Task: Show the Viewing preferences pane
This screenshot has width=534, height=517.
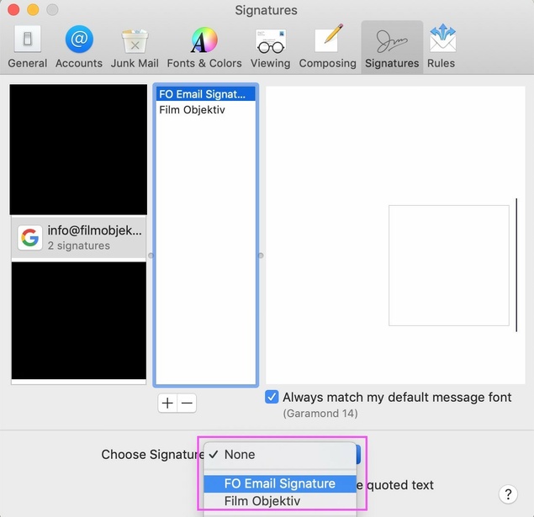Action: pos(270,47)
